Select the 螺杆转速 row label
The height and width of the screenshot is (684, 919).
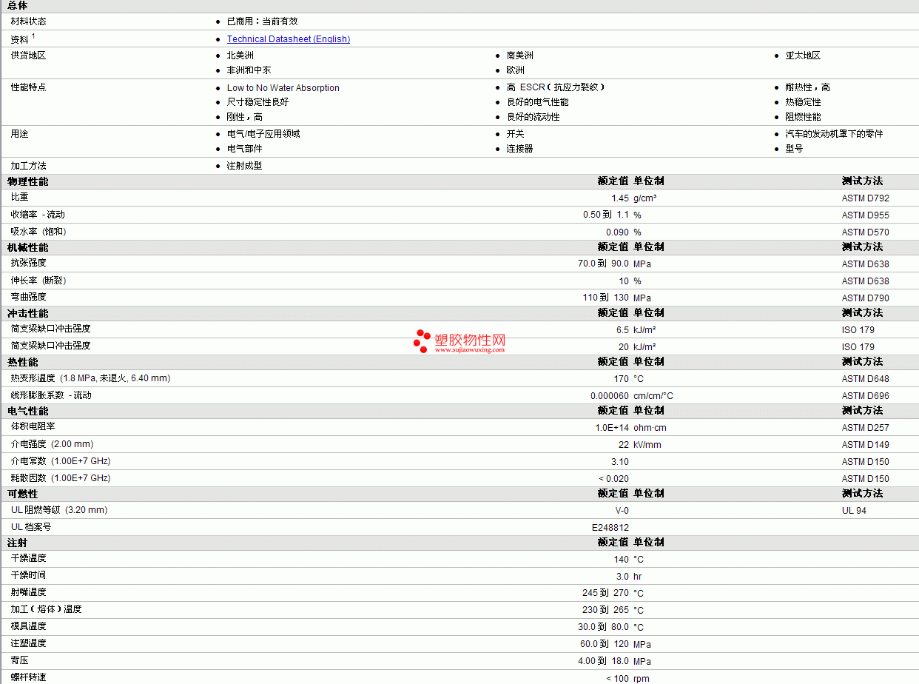[x=28, y=677]
